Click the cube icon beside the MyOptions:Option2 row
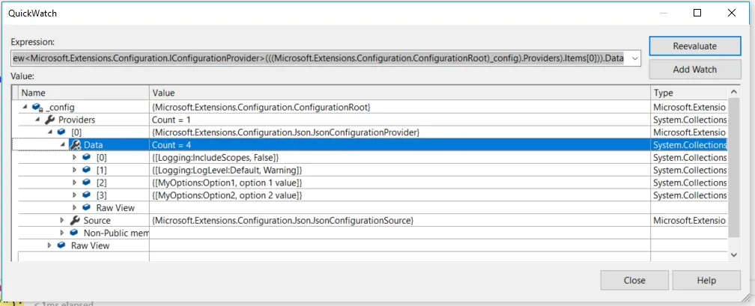Viewport: 755px width, 306px height. (x=87, y=195)
